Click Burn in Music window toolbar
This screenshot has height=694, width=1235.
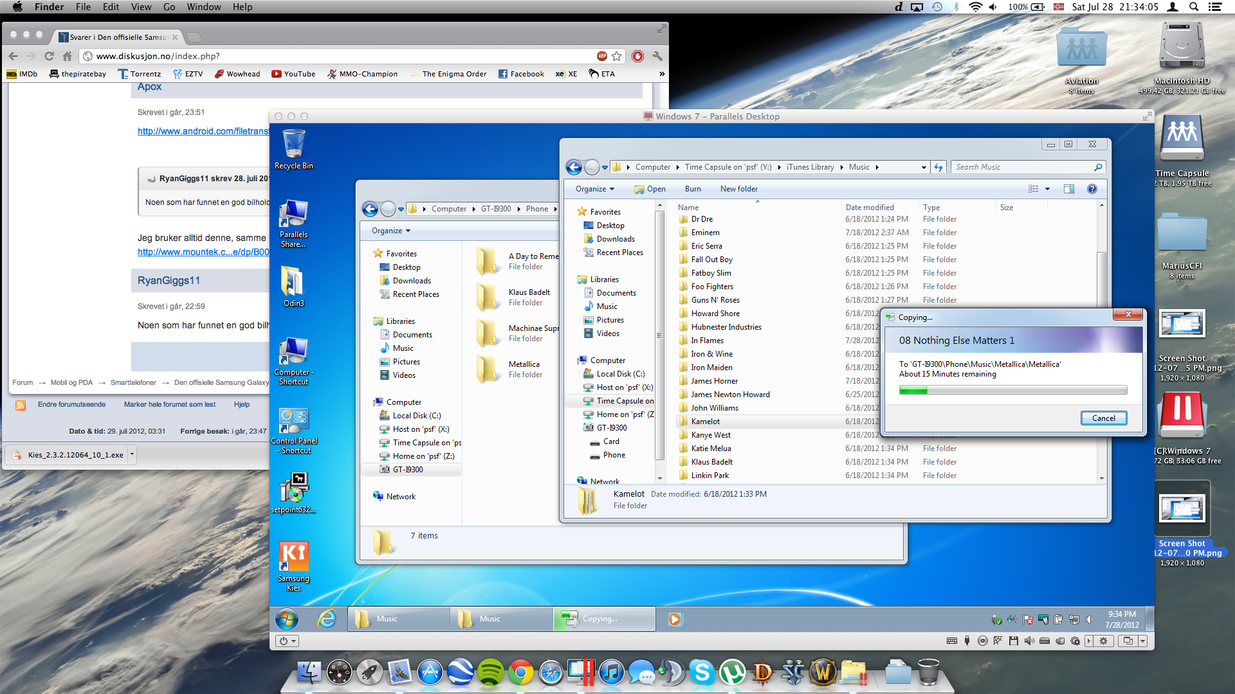coord(693,189)
